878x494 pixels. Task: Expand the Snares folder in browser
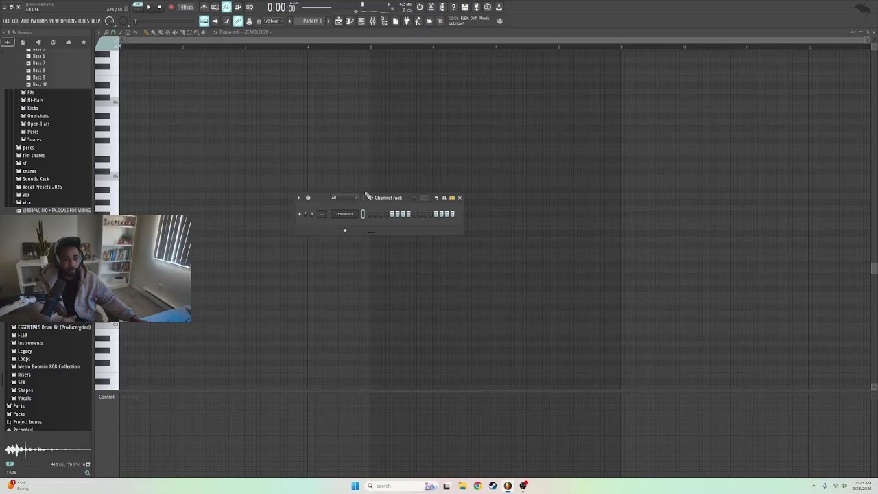tap(34, 139)
